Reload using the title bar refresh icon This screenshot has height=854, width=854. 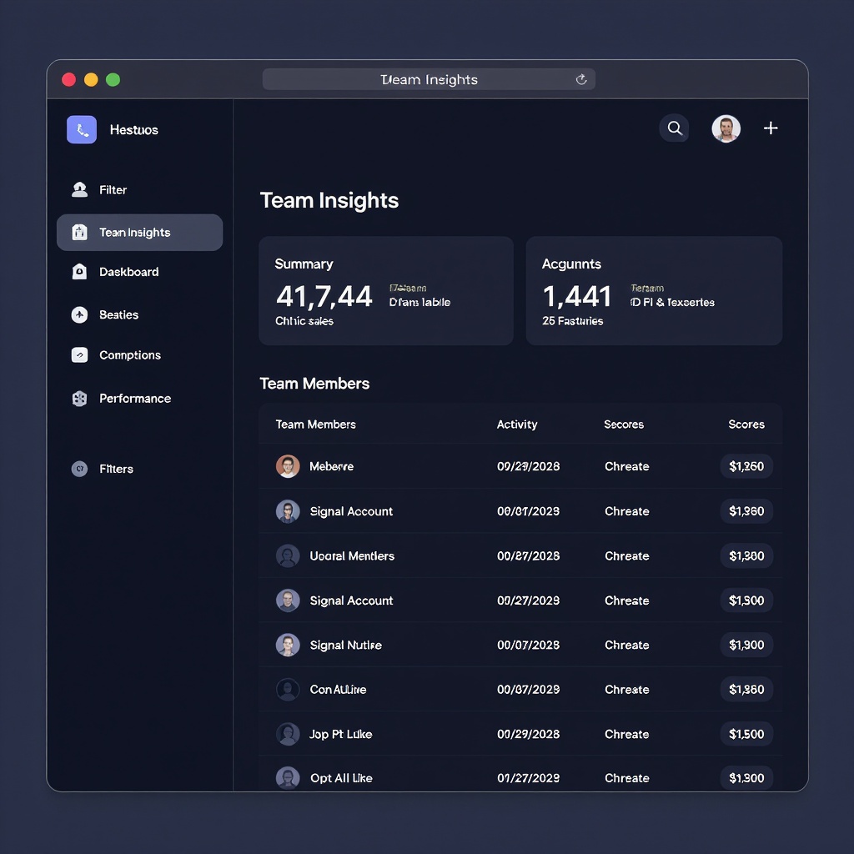pos(581,79)
